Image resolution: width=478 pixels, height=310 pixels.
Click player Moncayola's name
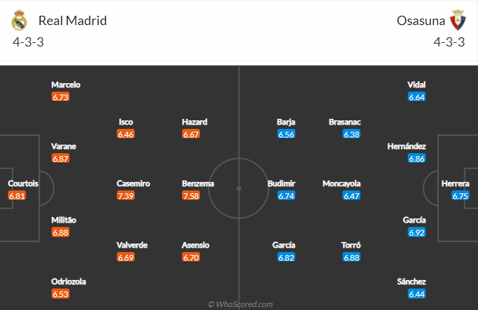pyautogui.click(x=342, y=183)
